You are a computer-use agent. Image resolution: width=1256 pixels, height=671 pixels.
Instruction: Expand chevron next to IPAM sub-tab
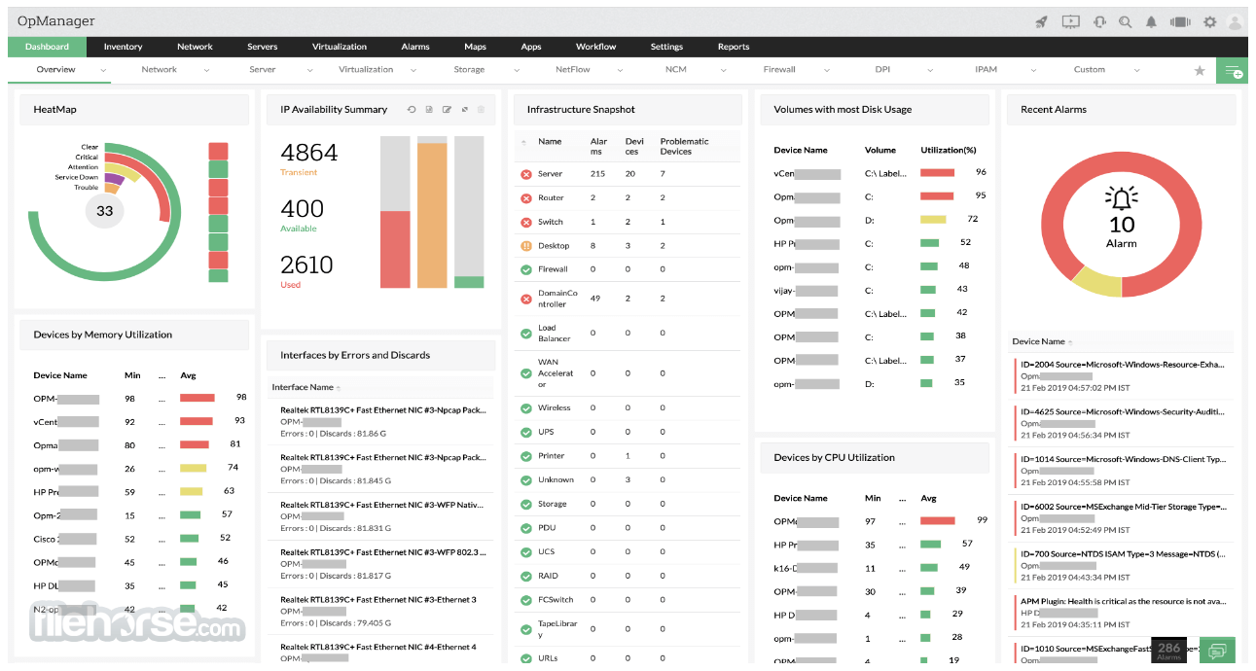(x=1032, y=70)
